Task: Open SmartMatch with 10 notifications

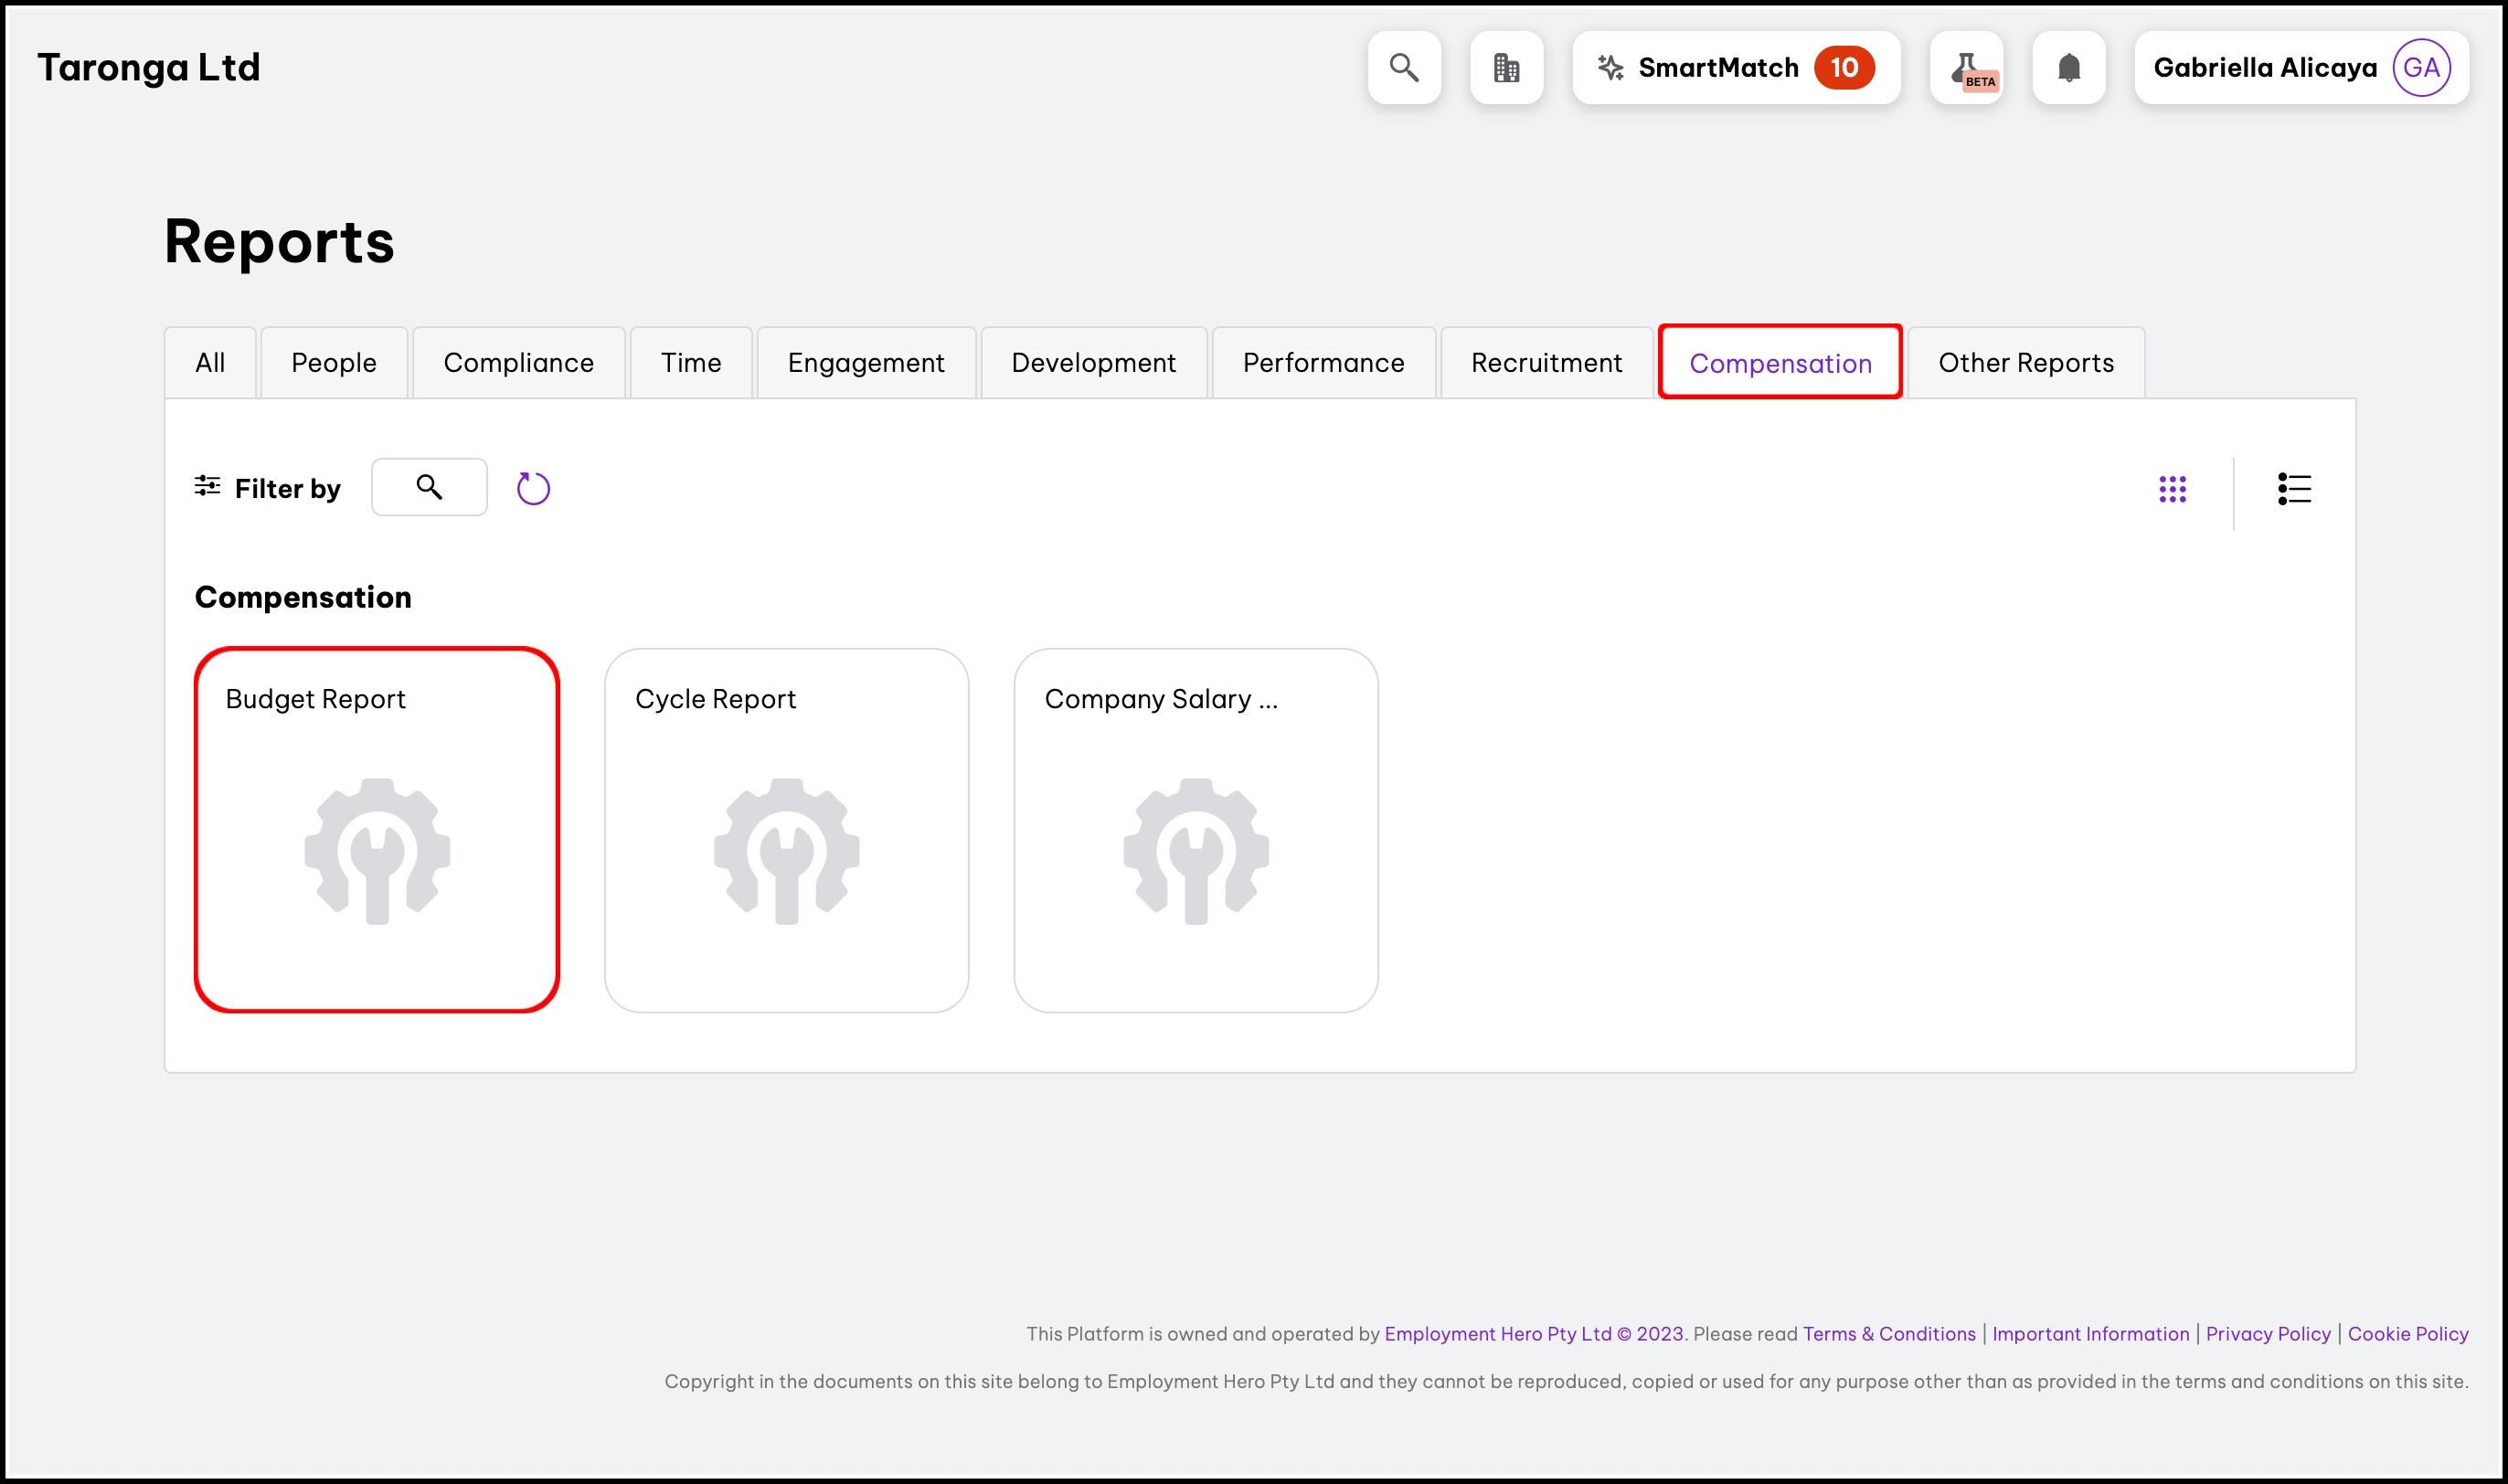Action: coord(1735,68)
